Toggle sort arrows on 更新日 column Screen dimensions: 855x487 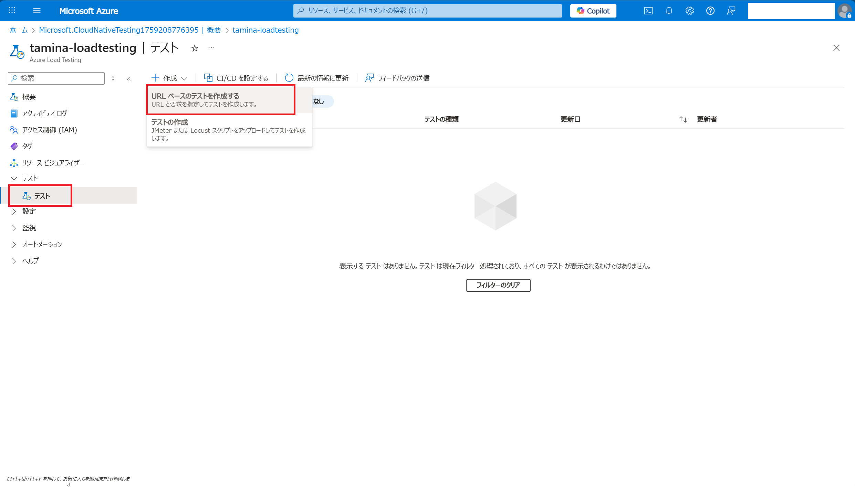(683, 119)
